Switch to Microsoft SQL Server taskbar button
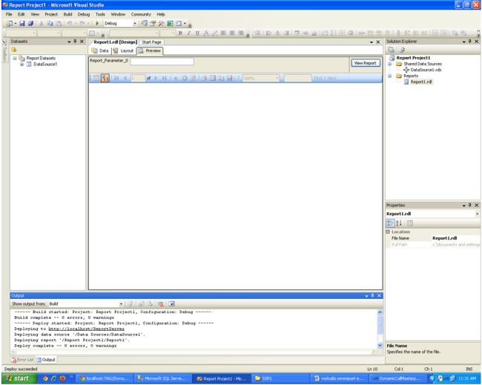 pyautogui.click(x=162, y=378)
